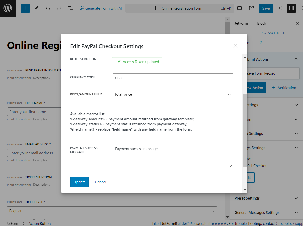Save the form

(x=266, y=8)
